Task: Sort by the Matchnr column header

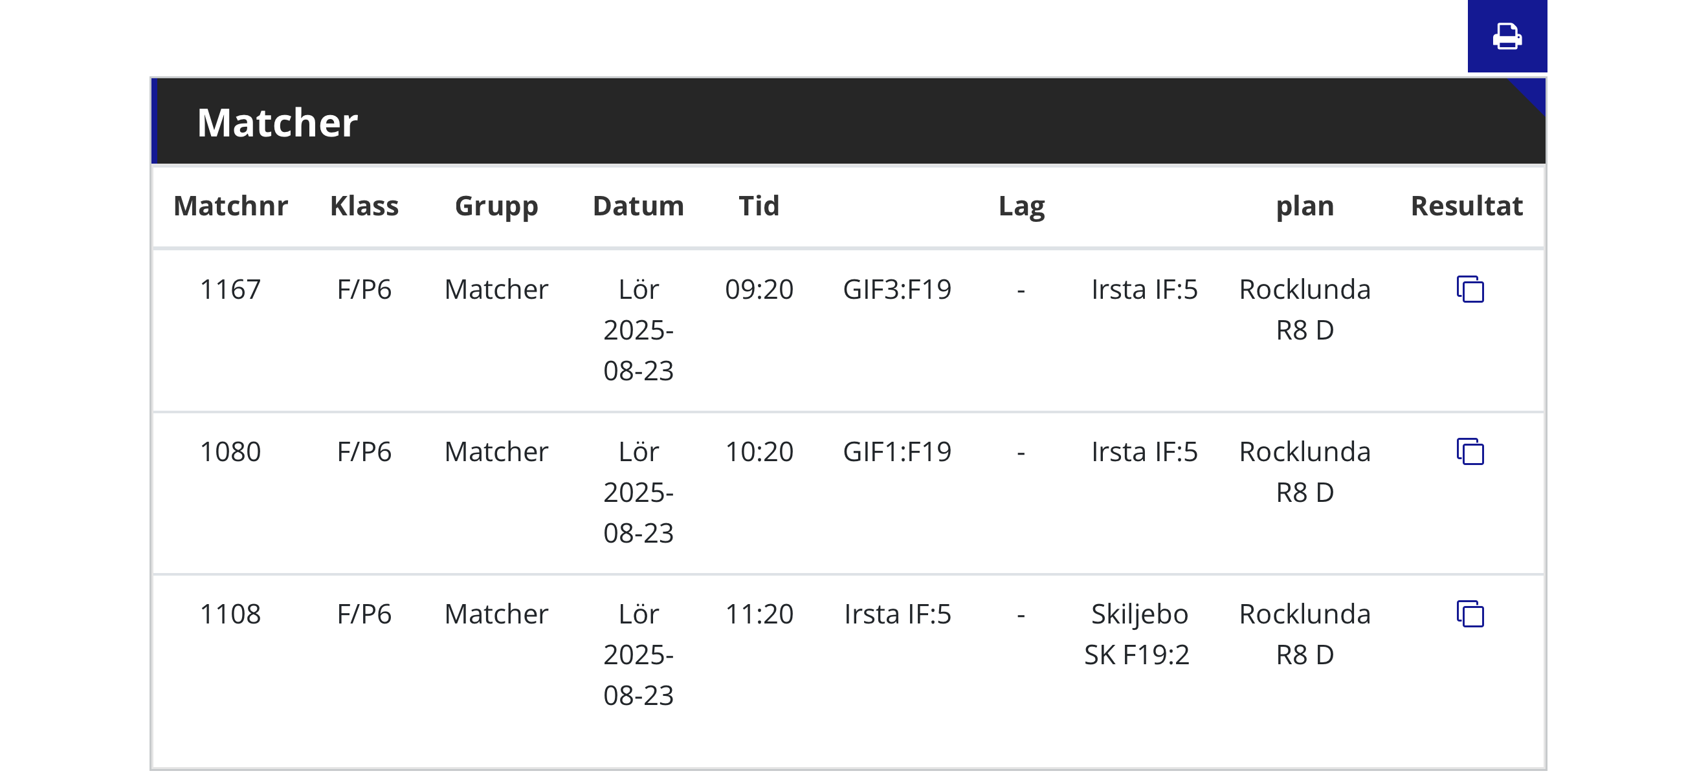Action: pyautogui.click(x=230, y=206)
